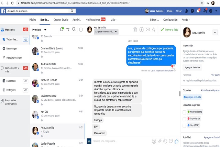Open saved replies speech bubble icon
Viewport: 220px width, 147px height.
[171, 141]
